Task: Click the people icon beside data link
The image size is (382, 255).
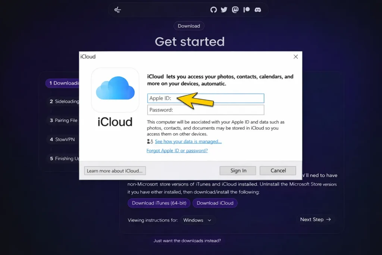Action: click(150, 142)
